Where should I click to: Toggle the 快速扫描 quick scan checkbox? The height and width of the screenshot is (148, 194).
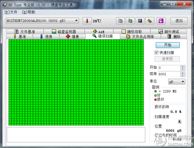click(x=156, y=52)
